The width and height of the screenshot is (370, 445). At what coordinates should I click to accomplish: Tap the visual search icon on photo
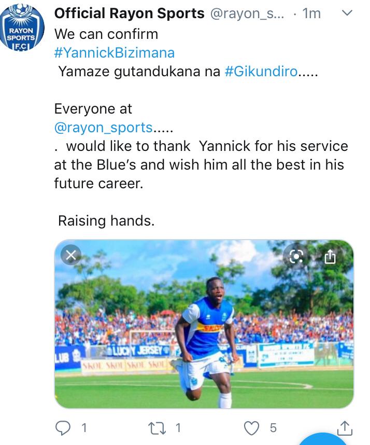pos(297,256)
